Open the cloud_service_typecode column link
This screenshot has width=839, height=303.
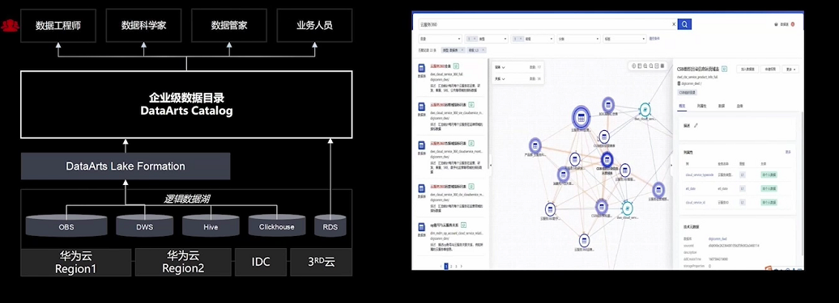click(700, 175)
